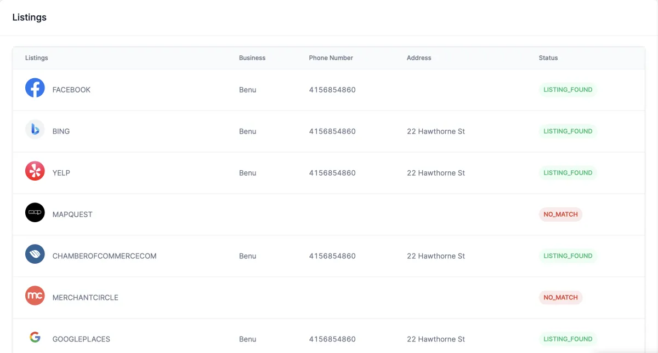Image resolution: width=658 pixels, height=353 pixels.
Task: Select the MERCHANTCIRCLE listing name
Action: point(85,298)
